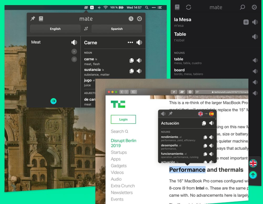Open TechCrunch Search link
The height and width of the screenshot is (204, 263).
pos(119,131)
